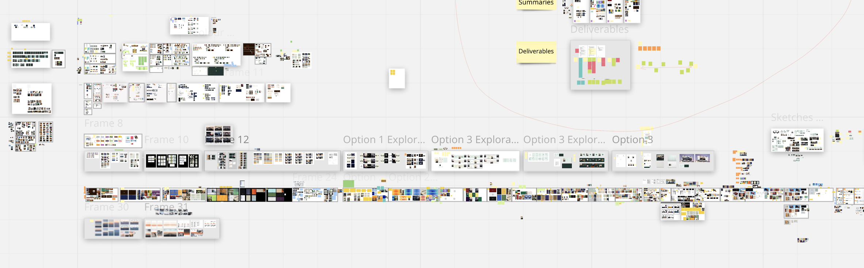Click the Option 1 Explor... frame title
The width and height of the screenshot is (864, 268).
pyautogui.click(x=384, y=140)
